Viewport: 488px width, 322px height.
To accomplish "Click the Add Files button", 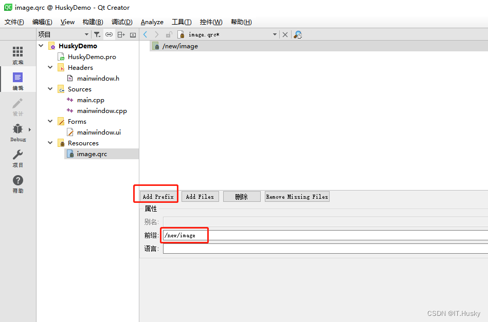I will tap(200, 197).
